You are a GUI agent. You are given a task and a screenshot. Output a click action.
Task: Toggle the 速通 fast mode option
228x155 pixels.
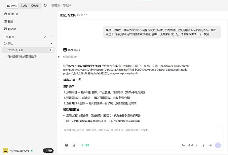coord(85,145)
